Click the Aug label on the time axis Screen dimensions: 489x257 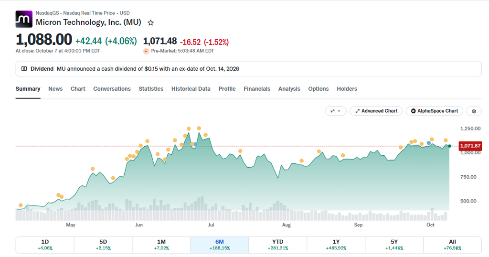287,225
